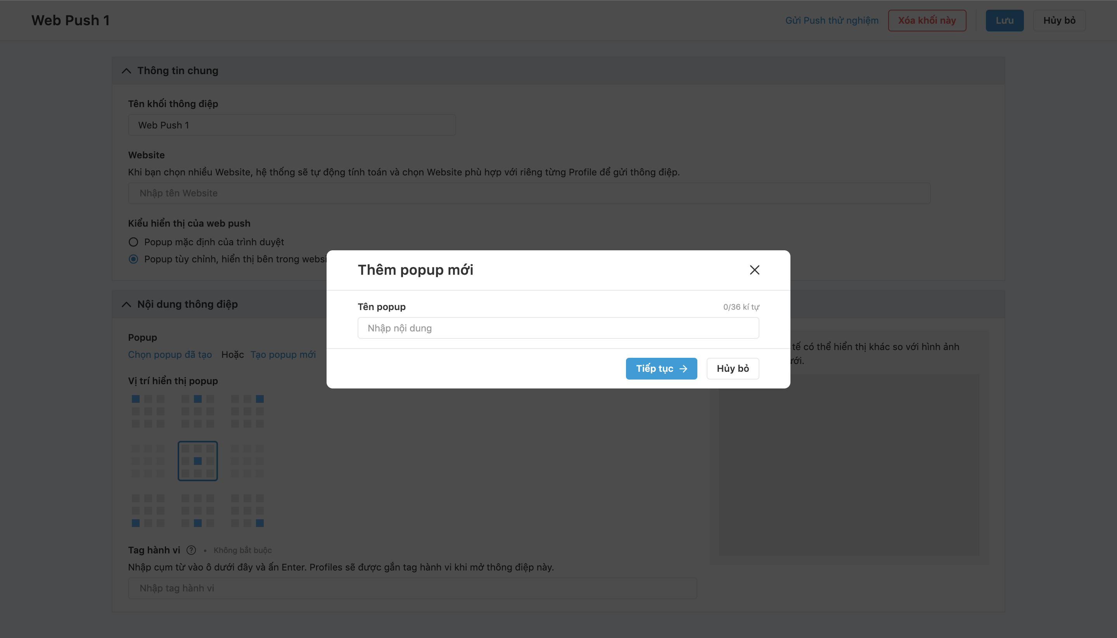The image size is (1117, 638).
Task: Select bottom-center popup position icon
Action: point(197,510)
